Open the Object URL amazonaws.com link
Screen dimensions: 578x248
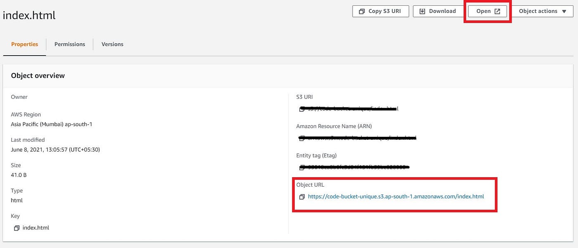396,197
